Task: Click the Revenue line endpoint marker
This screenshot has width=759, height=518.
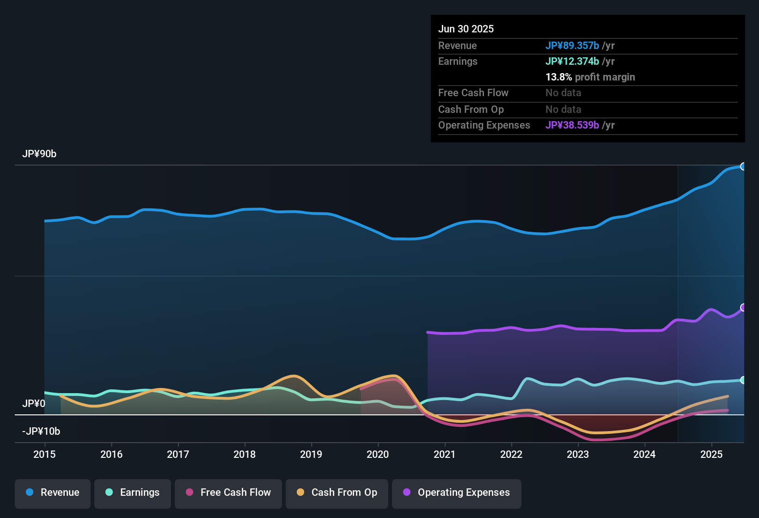Action: click(x=743, y=166)
